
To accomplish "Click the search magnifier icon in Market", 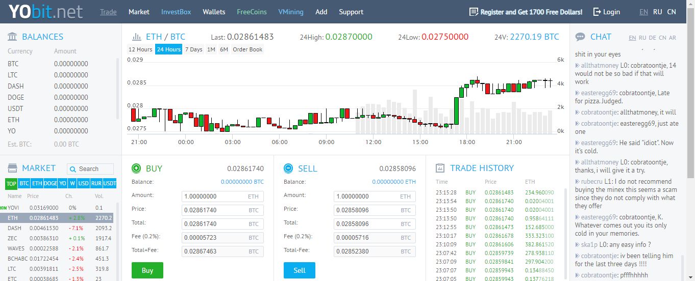I will pos(73,169).
